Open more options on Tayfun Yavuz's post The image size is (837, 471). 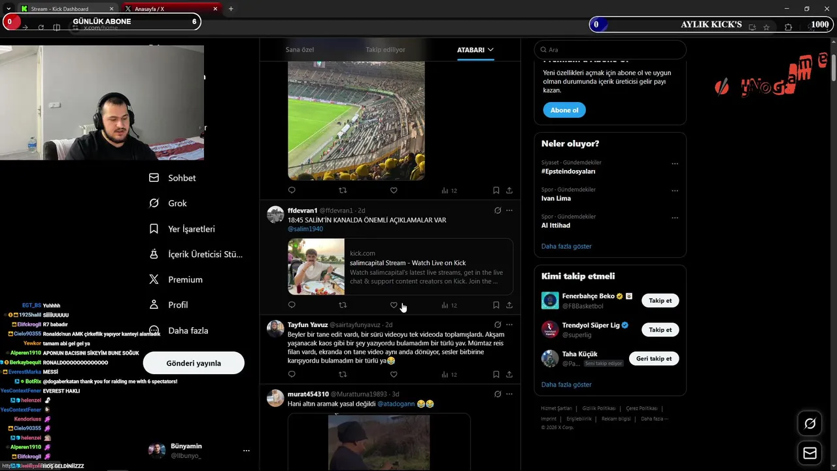(x=509, y=324)
